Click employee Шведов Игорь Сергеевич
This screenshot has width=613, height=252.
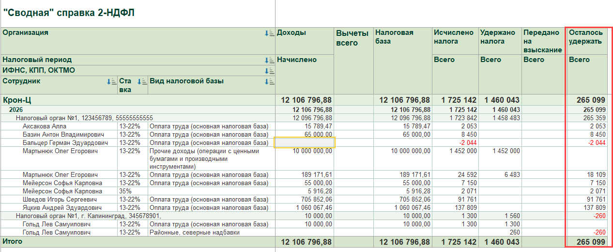[60, 199]
